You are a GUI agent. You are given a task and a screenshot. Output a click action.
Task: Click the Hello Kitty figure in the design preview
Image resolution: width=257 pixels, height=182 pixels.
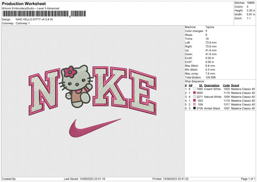pyautogui.click(x=76, y=86)
